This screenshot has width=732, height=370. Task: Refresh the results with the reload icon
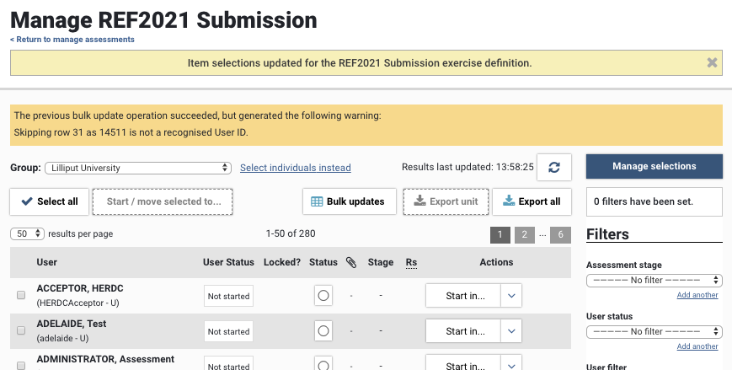pos(553,168)
